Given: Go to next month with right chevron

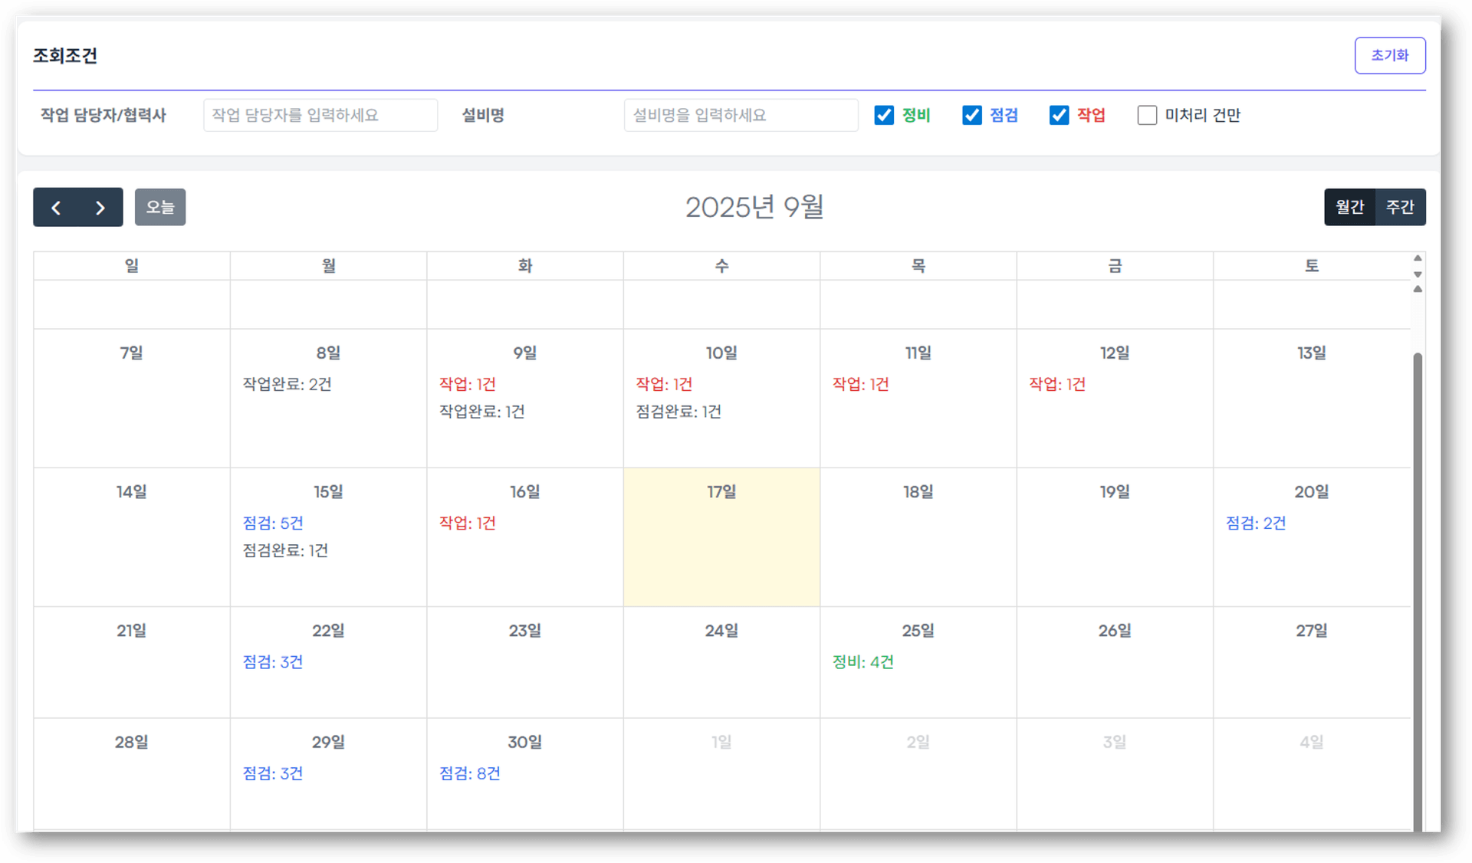Looking at the screenshot, I should tap(100, 208).
